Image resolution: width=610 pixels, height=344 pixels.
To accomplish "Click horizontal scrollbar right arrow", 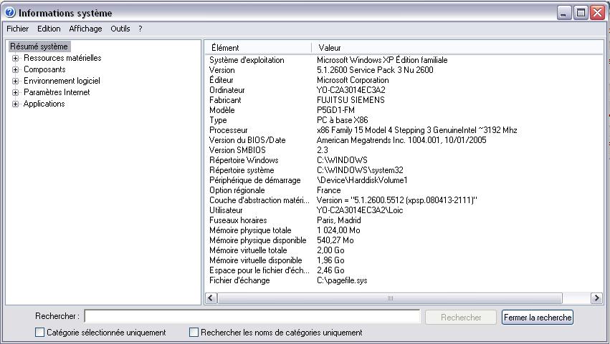I will [x=596, y=298].
